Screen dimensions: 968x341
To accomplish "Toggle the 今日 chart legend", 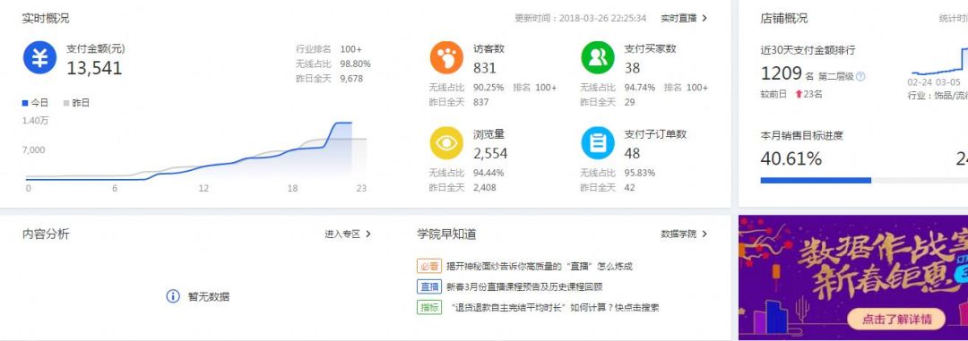I will point(35,103).
